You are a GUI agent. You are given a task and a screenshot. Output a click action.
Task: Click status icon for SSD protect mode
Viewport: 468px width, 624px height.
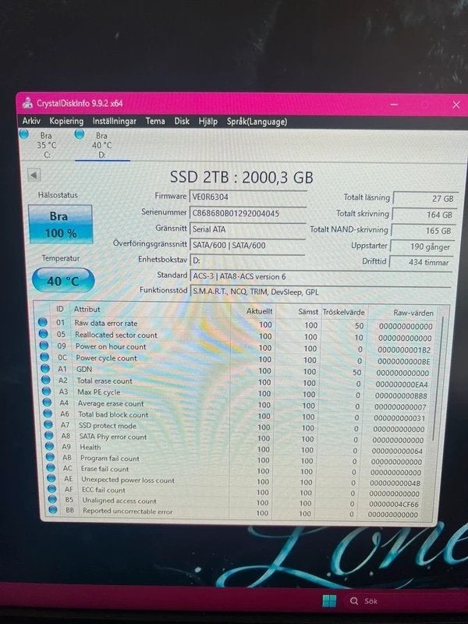(48, 424)
